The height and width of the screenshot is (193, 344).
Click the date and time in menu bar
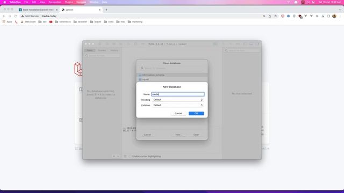coord(329,2)
